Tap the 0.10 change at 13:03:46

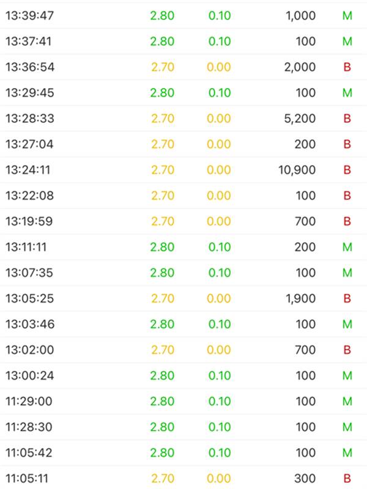tap(220, 325)
